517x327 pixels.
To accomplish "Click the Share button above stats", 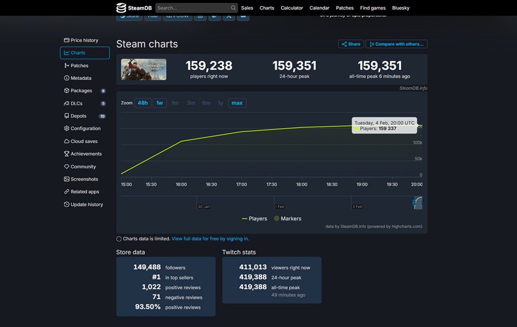I will 351,44.
